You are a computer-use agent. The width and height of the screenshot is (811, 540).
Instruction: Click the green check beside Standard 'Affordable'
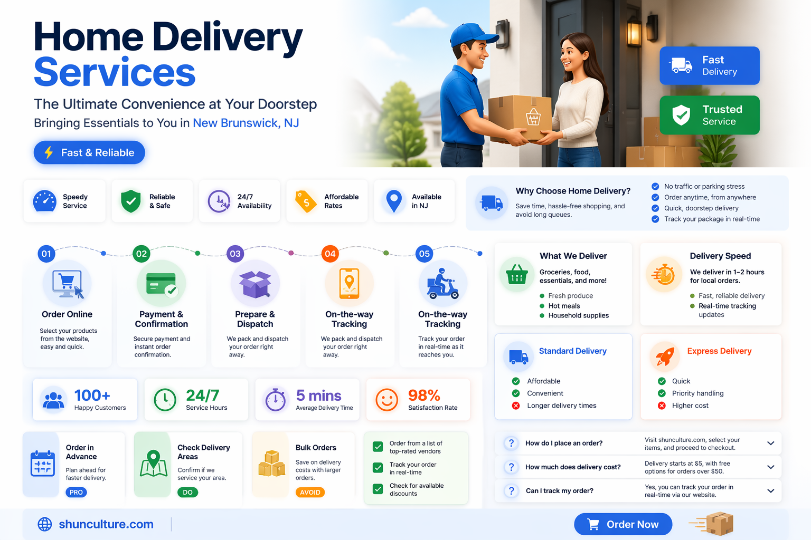point(516,381)
